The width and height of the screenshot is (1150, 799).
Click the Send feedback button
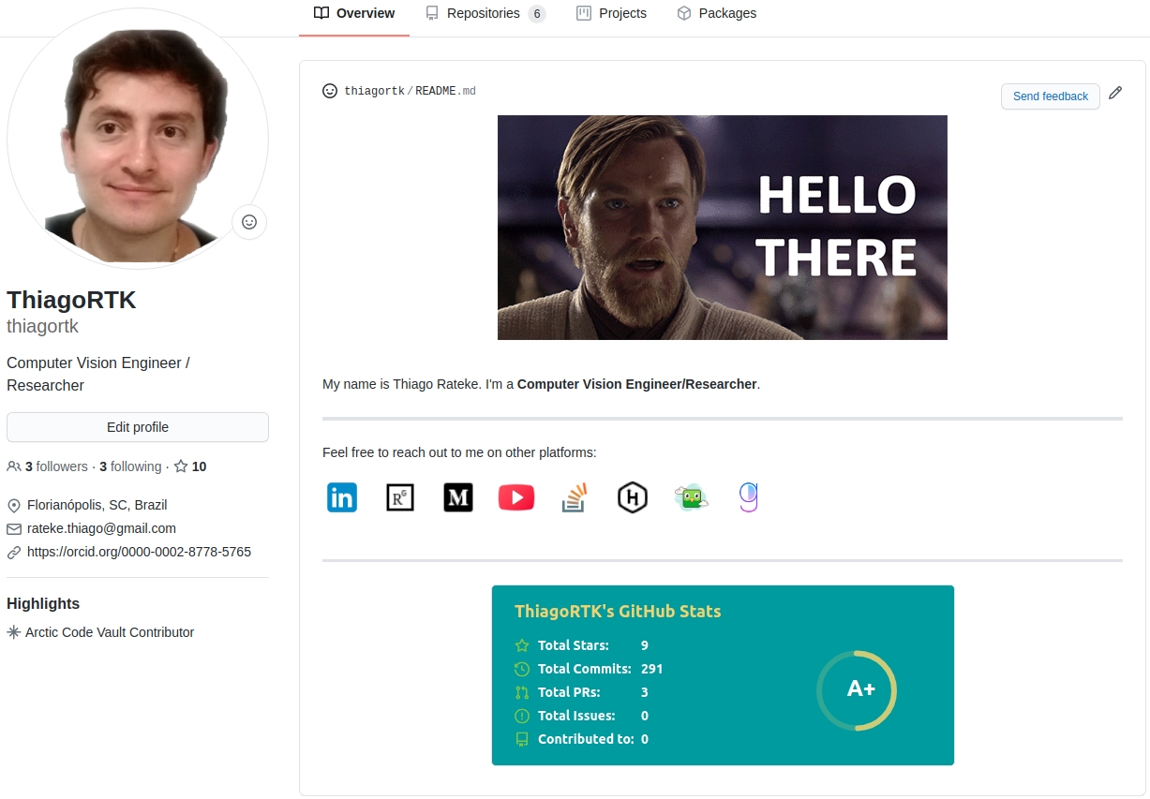[x=1051, y=96]
